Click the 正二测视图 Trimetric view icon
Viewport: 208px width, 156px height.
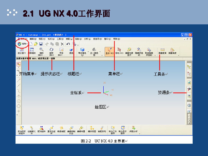tap(94, 52)
